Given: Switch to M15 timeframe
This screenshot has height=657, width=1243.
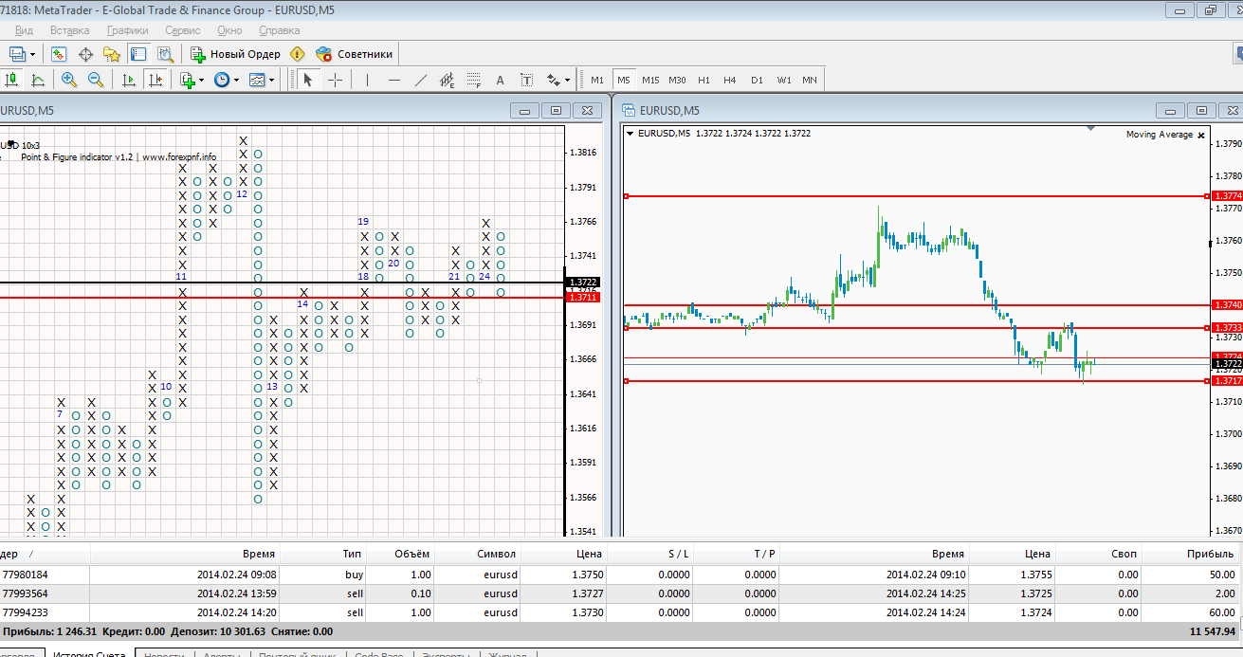Looking at the screenshot, I should [650, 80].
